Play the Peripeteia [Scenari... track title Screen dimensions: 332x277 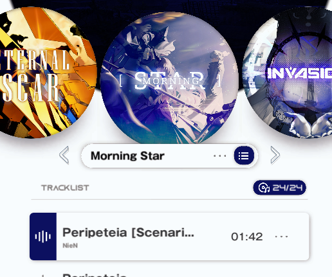[x=128, y=233]
